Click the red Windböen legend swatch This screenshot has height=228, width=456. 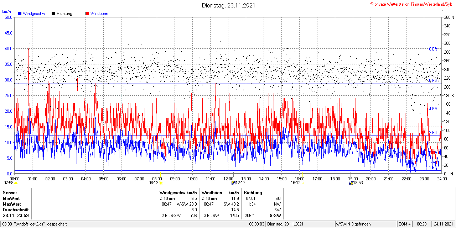(x=87, y=14)
